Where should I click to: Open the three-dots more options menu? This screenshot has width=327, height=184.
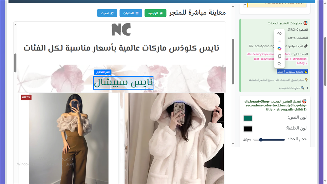[279, 41]
